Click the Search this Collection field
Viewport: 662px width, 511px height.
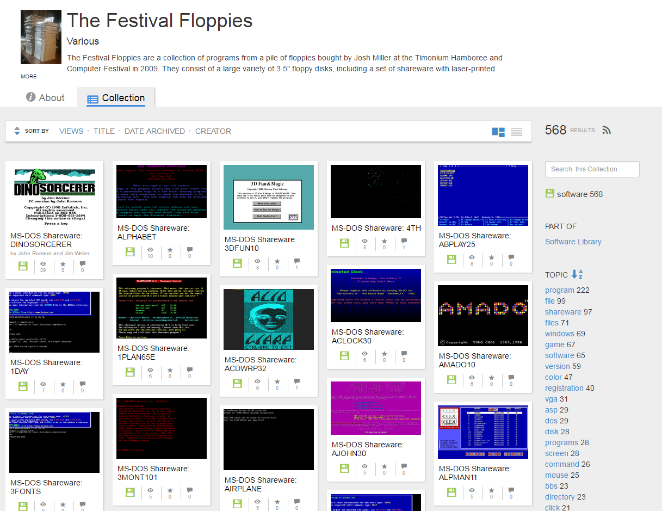coord(592,169)
